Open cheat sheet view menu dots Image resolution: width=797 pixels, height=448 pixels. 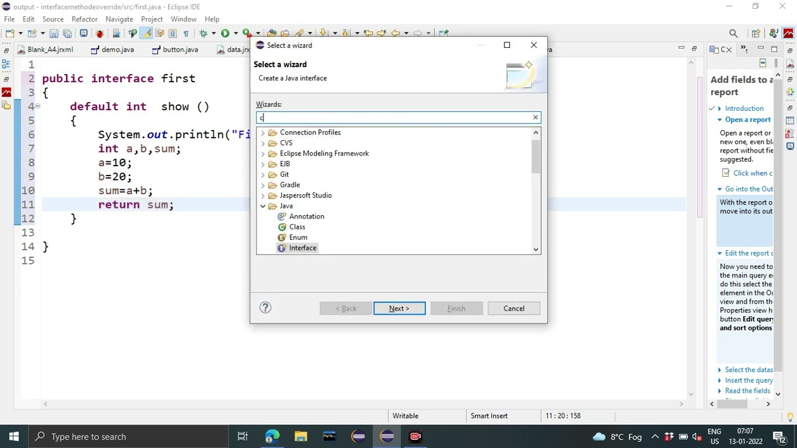(x=776, y=63)
